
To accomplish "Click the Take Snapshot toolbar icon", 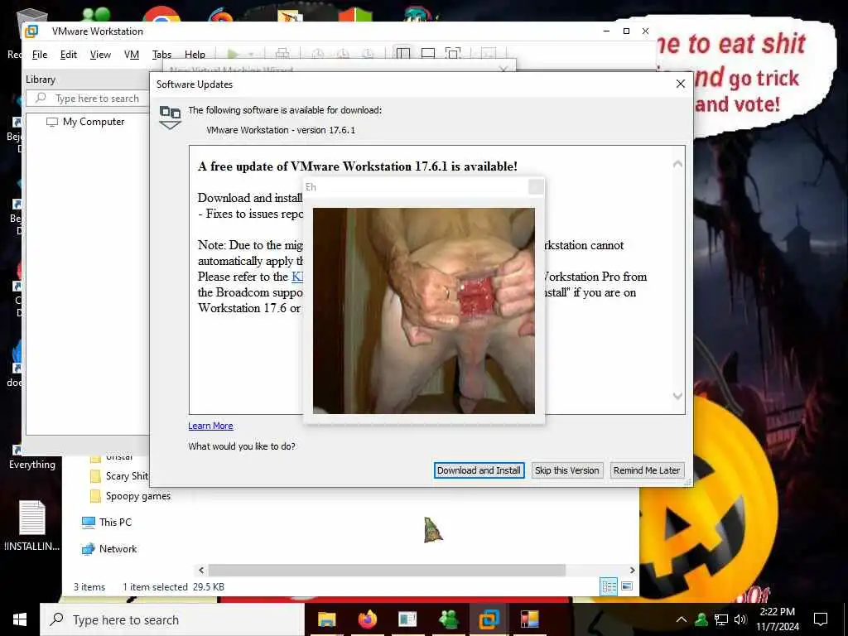I will tap(318, 54).
